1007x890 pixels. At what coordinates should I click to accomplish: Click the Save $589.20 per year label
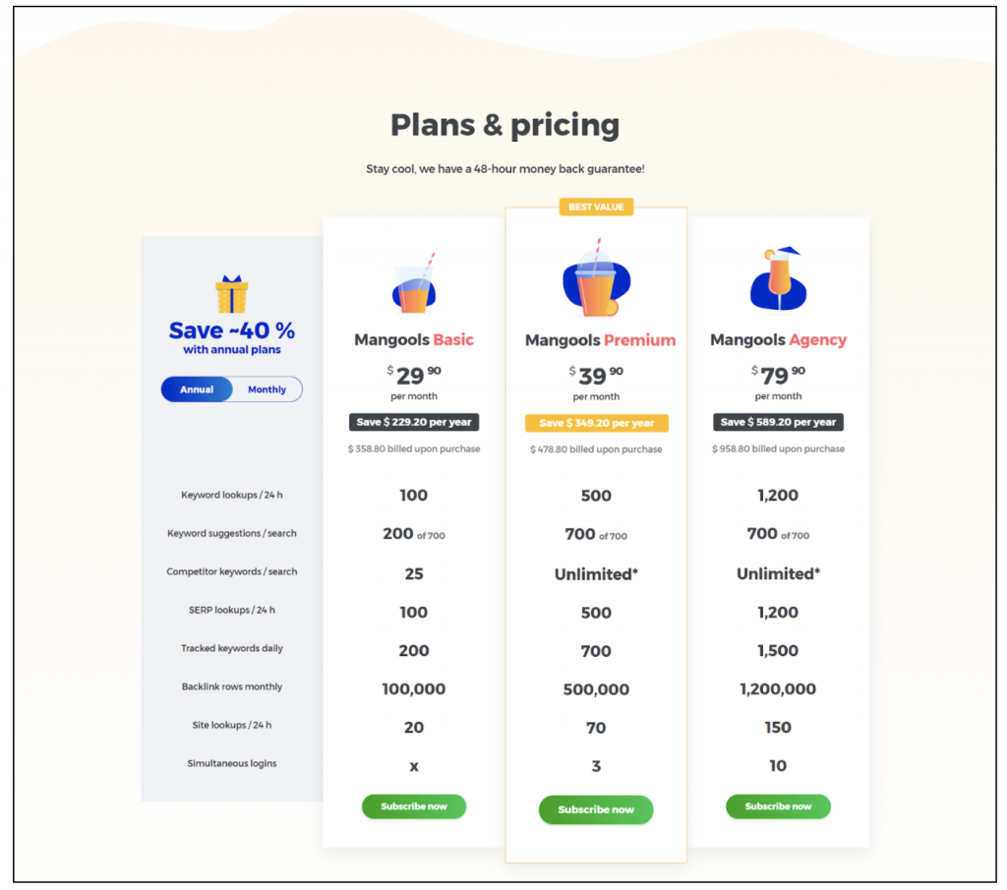coord(778,422)
